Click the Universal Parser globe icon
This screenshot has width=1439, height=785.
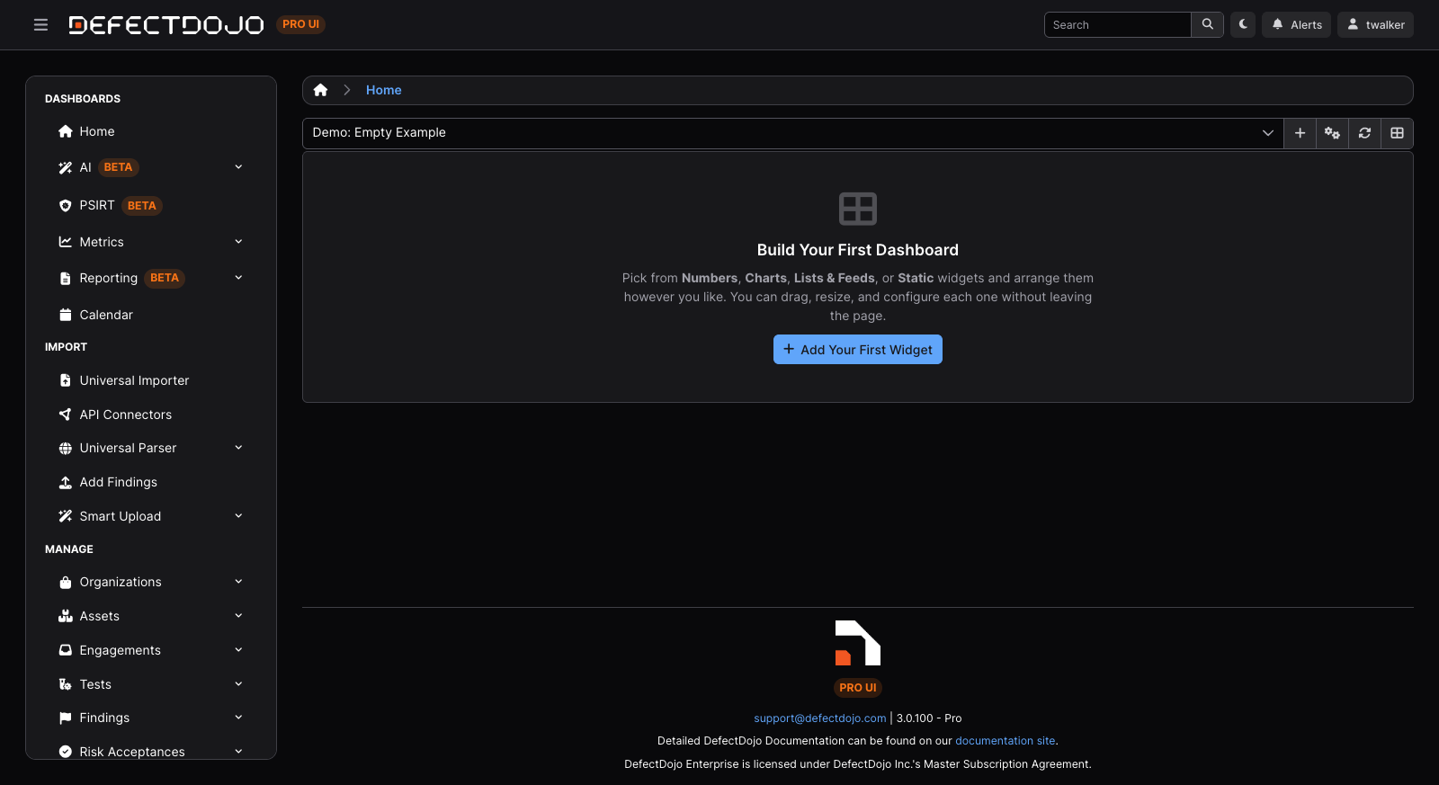coord(65,448)
